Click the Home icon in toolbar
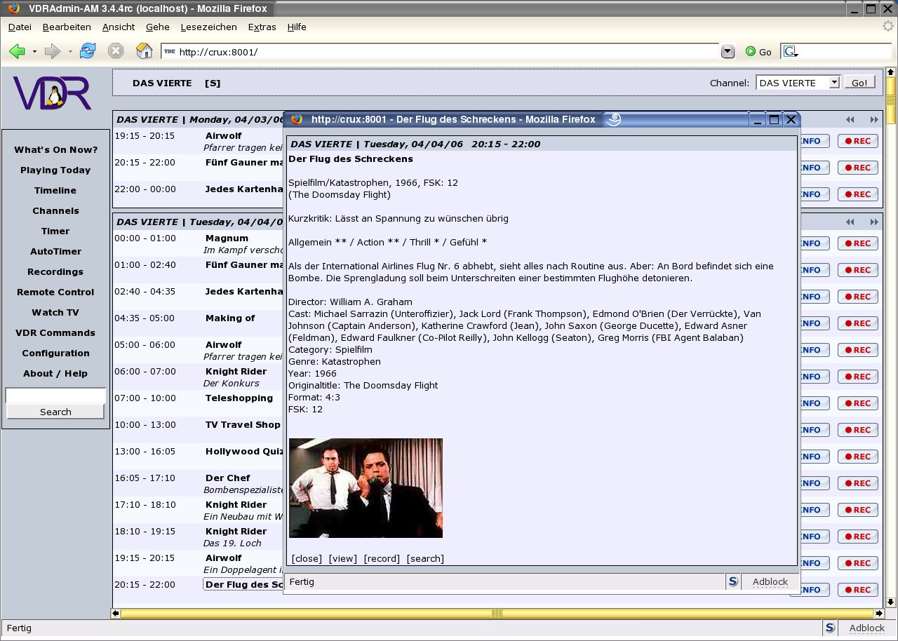The width and height of the screenshot is (898, 641). coord(144,51)
